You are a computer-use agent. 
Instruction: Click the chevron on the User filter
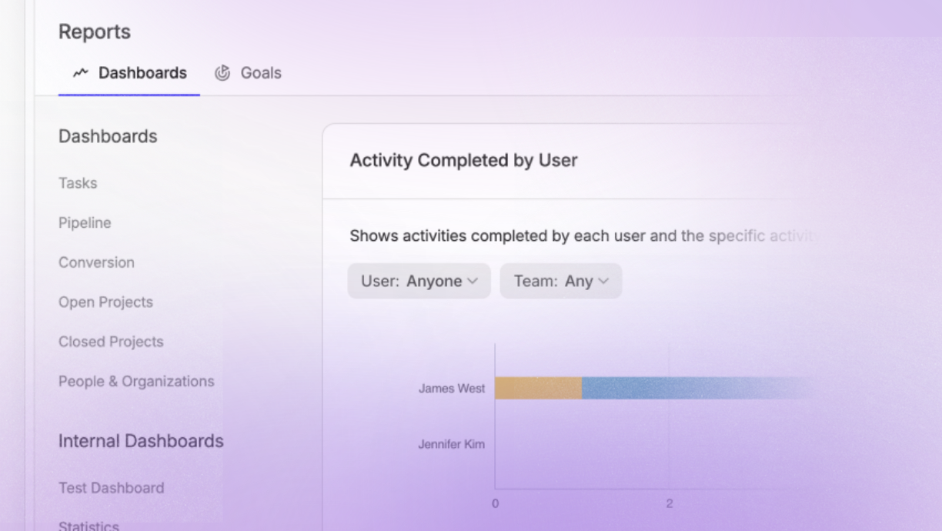tap(473, 281)
